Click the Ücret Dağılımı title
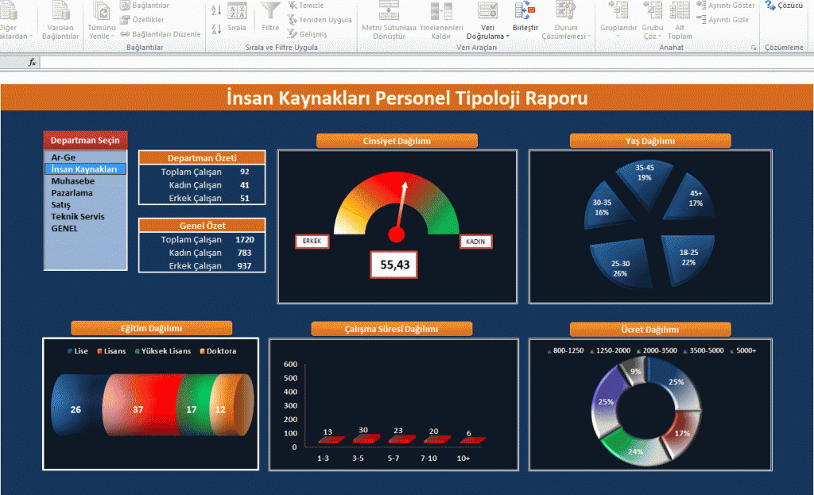 point(650,329)
